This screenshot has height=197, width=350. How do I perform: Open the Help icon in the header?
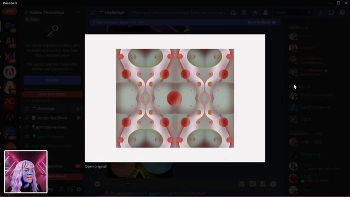[x=342, y=13]
